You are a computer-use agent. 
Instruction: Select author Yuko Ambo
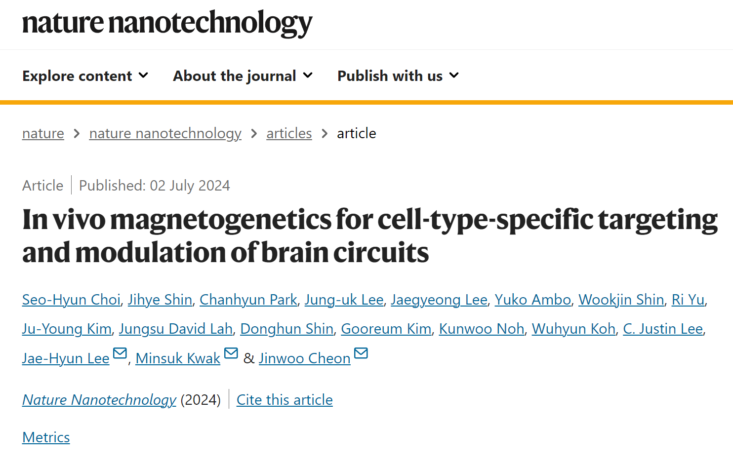click(532, 300)
